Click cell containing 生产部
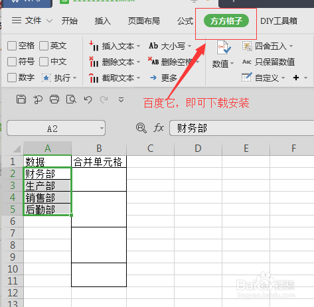The height and width of the screenshot is (307, 314). [x=47, y=186]
